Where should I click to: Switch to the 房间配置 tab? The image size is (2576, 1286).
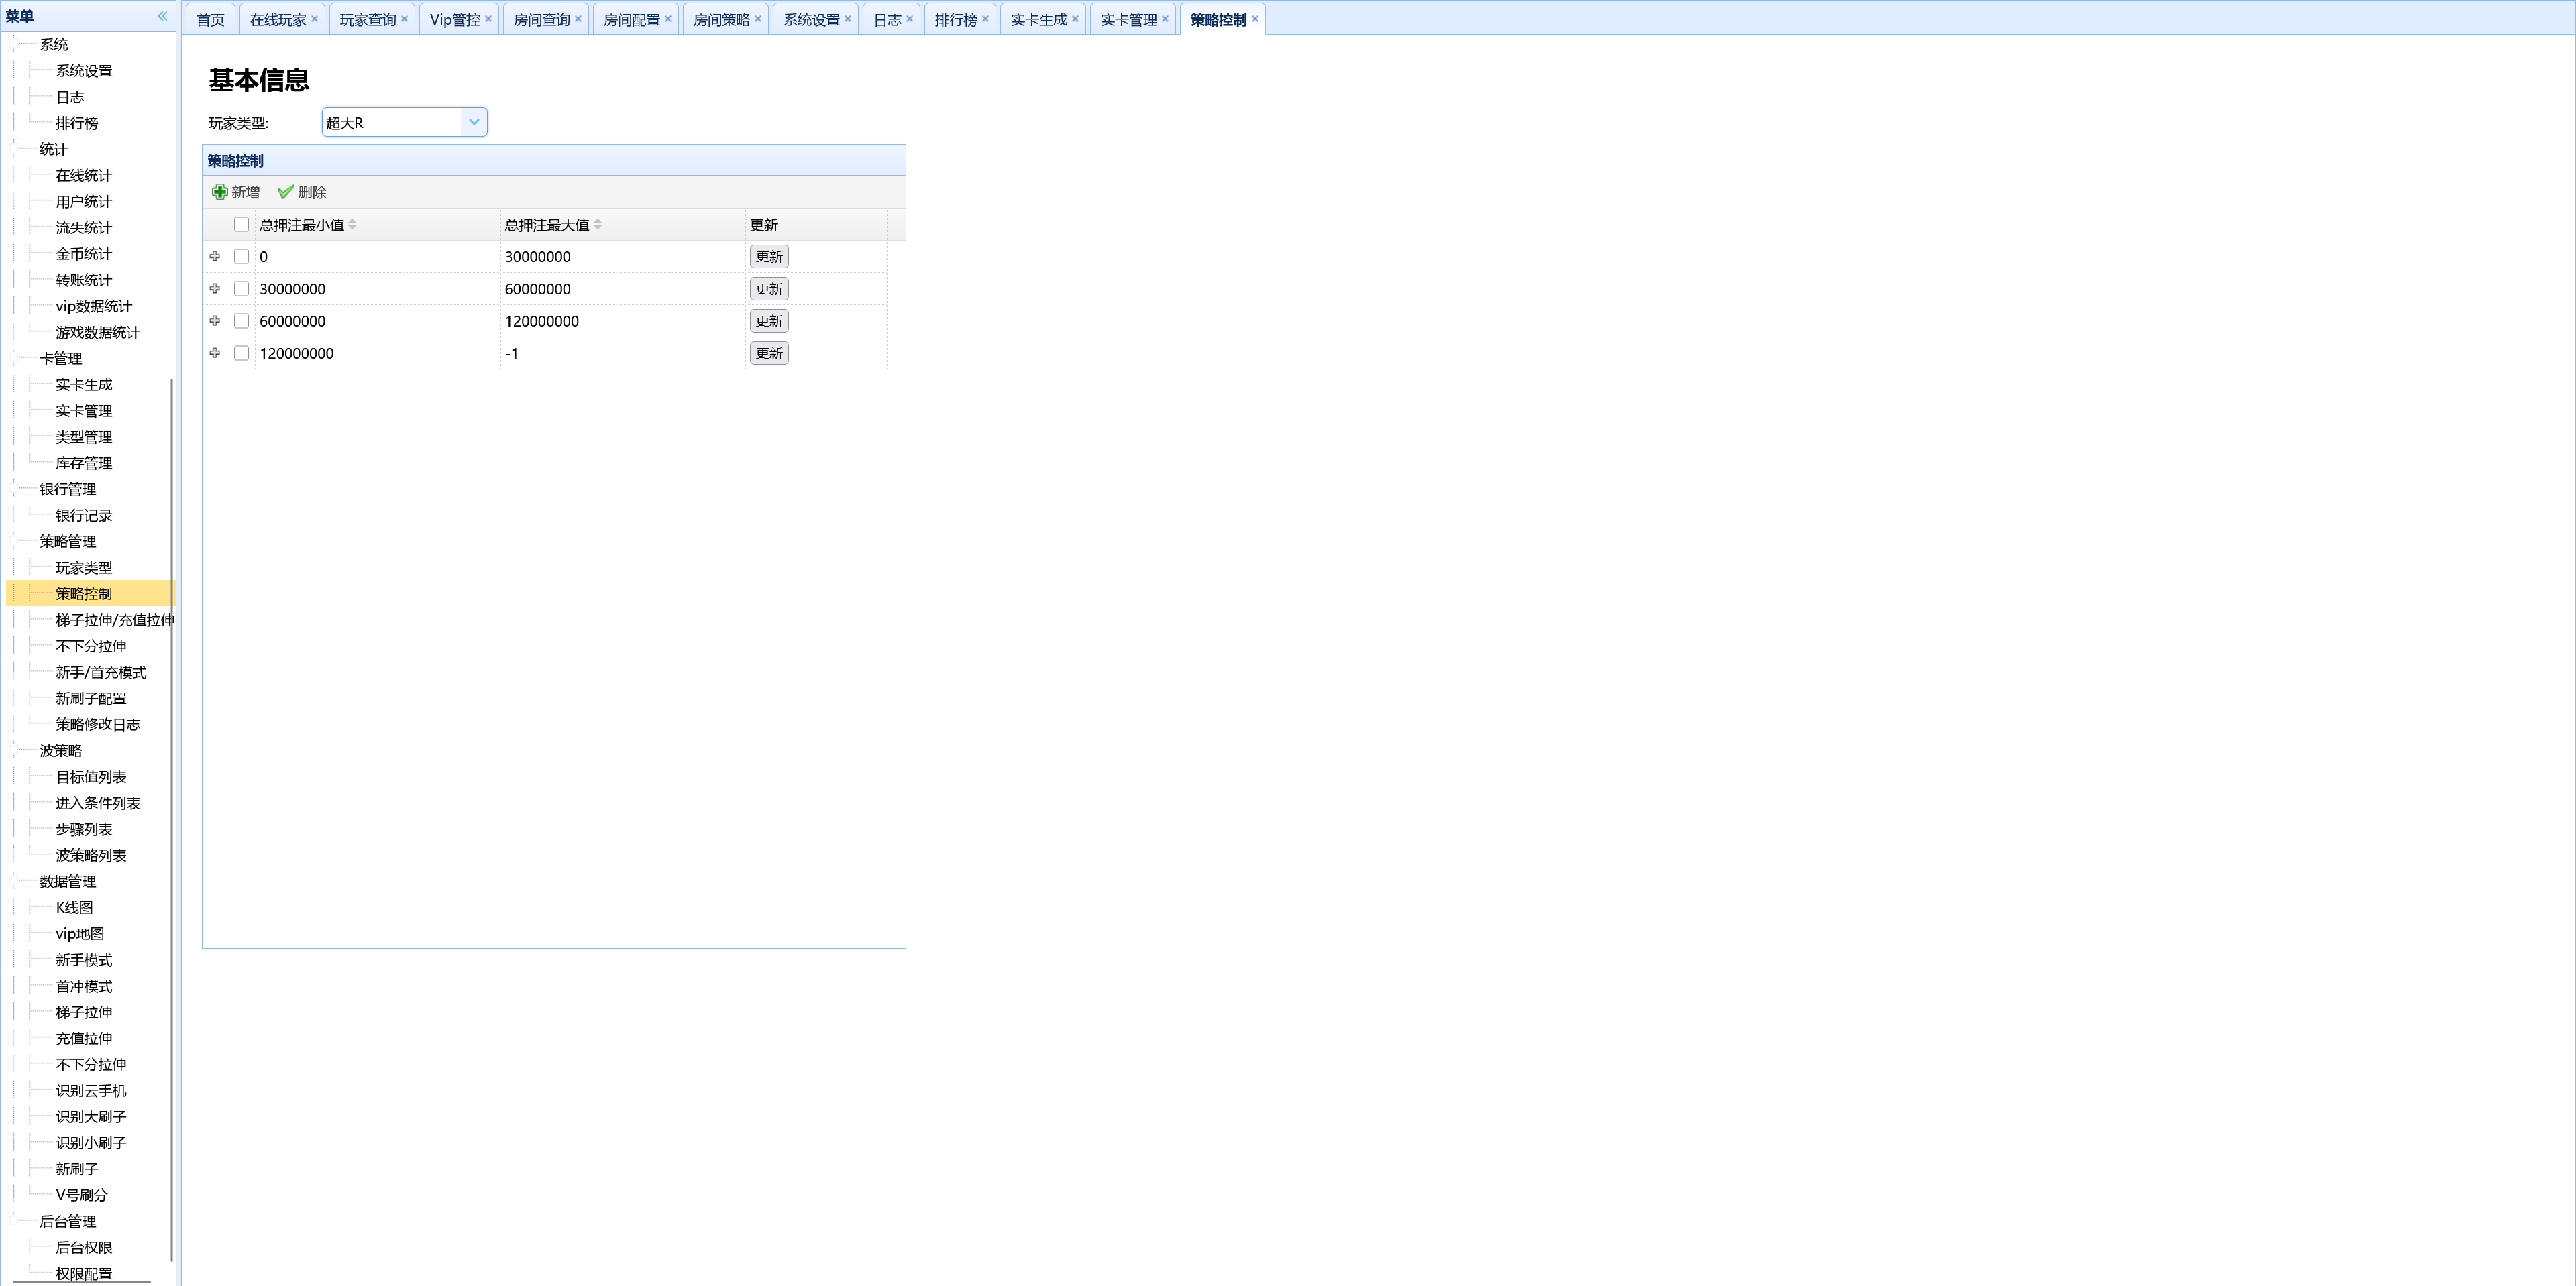631,20
